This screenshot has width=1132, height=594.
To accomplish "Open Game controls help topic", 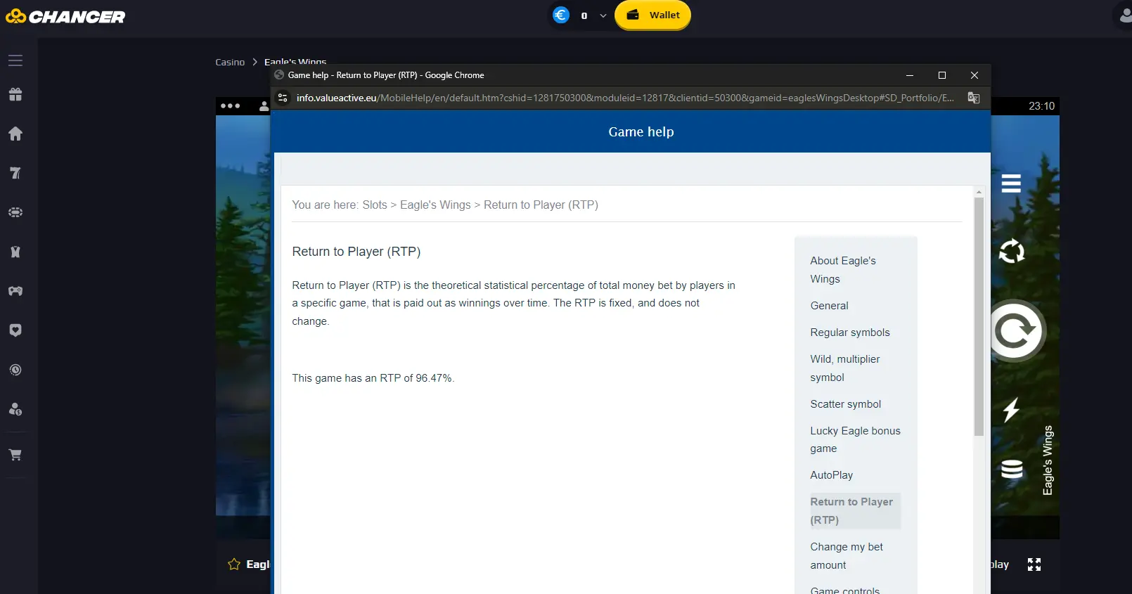I will [x=844, y=590].
